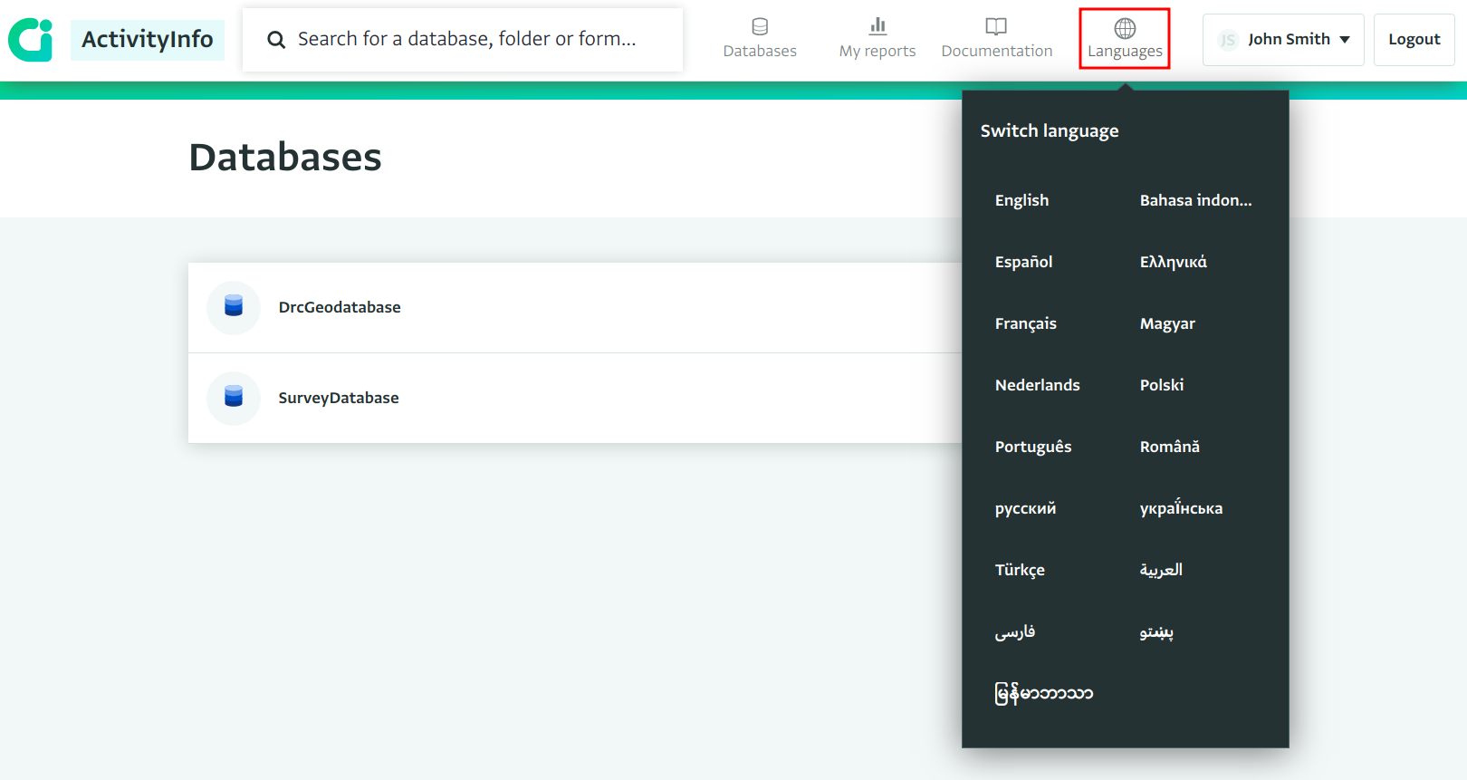Switch language to Español
Viewport: 1467px width, 780px height.
pyautogui.click(x=1023, y=262)
